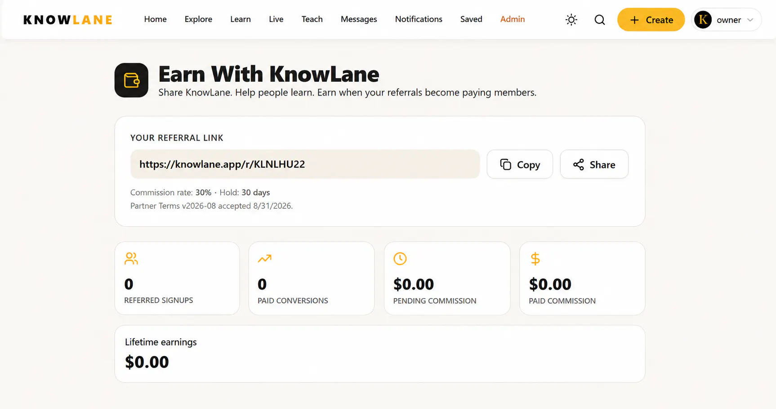Open the Home nav item
Image resolution: width=776 pixels, height=409 pixels.
click(155, 19)
